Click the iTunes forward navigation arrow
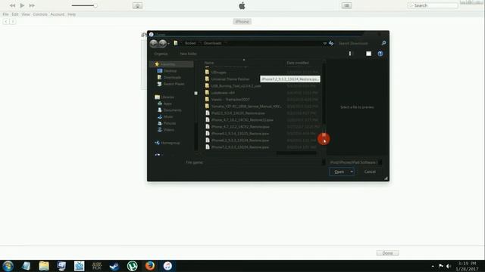Viewport: 485px width, 272px height. tap(13, 22)
